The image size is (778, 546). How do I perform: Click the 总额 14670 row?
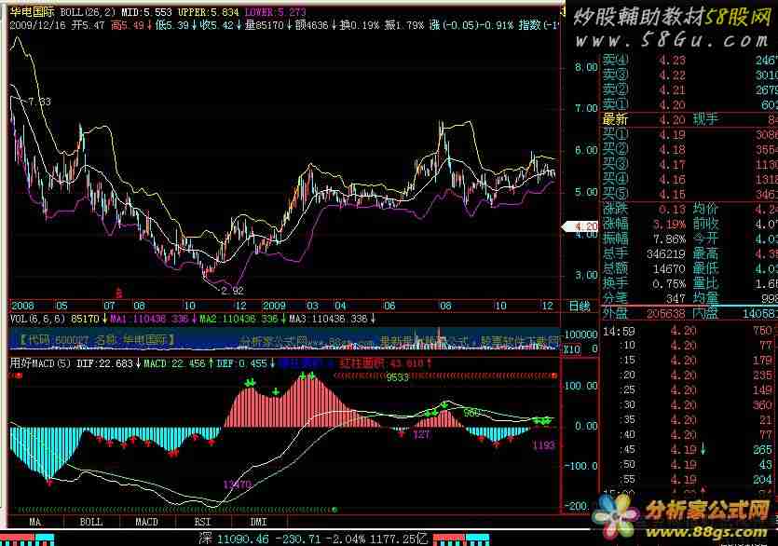click(689, 269)
